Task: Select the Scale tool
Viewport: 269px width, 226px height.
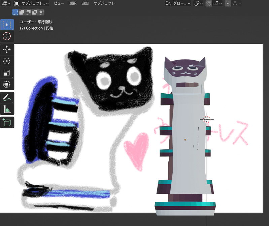Action: (x=7, y=73)
